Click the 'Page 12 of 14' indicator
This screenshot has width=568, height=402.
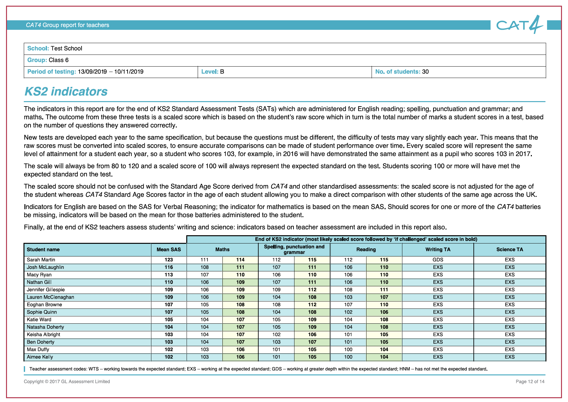point(530,382)
